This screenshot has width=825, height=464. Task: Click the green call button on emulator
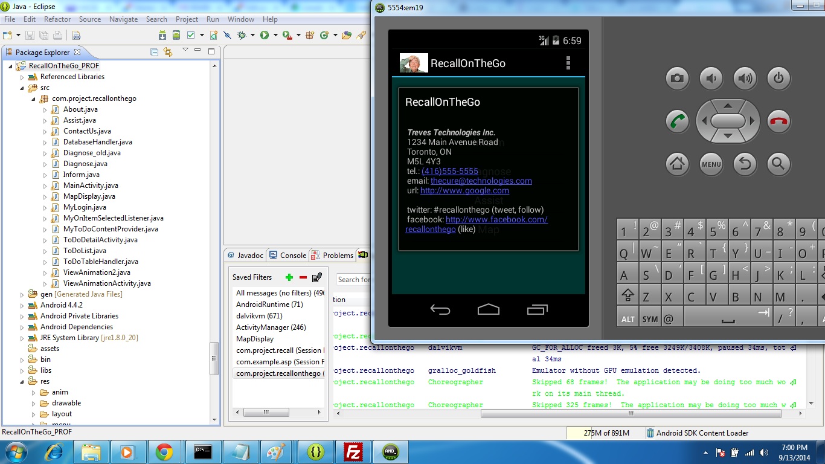click(x=677, y=121)
